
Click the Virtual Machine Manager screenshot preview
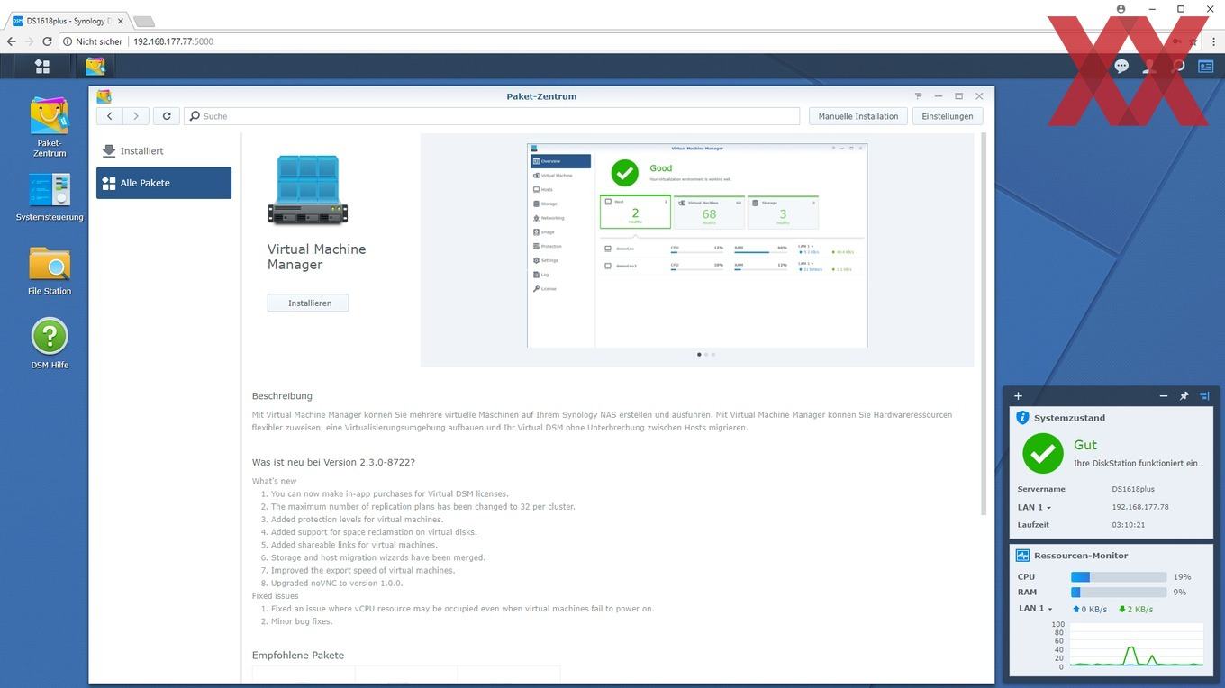tap(697, 245)
